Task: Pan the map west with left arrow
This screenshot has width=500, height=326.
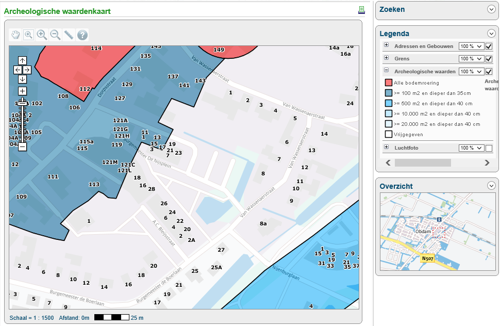Action: [x=18, y=70]
